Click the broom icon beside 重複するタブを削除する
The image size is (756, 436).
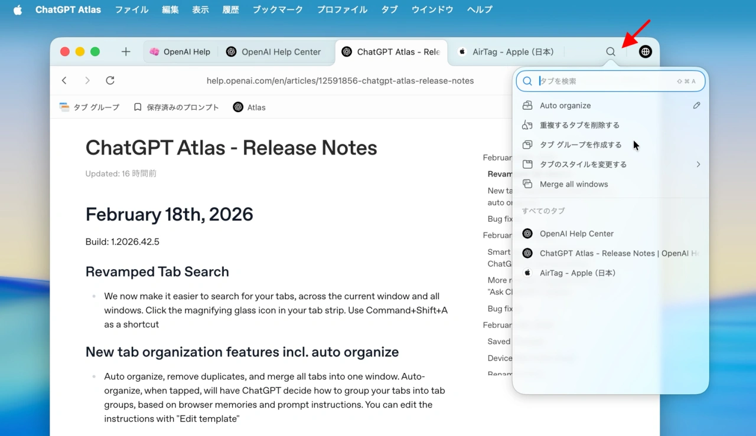coord(527,125)
